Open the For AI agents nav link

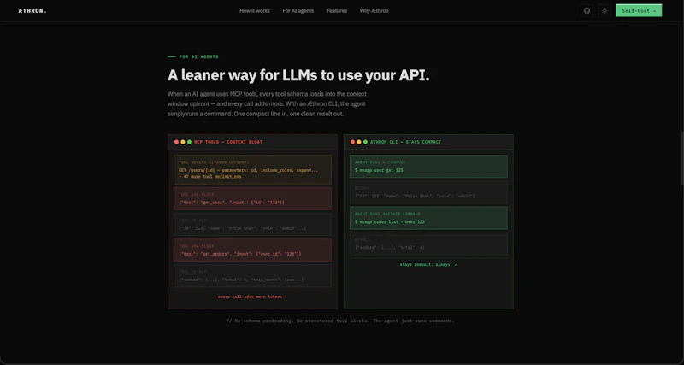pyautogui.click(x=298, y=11)
